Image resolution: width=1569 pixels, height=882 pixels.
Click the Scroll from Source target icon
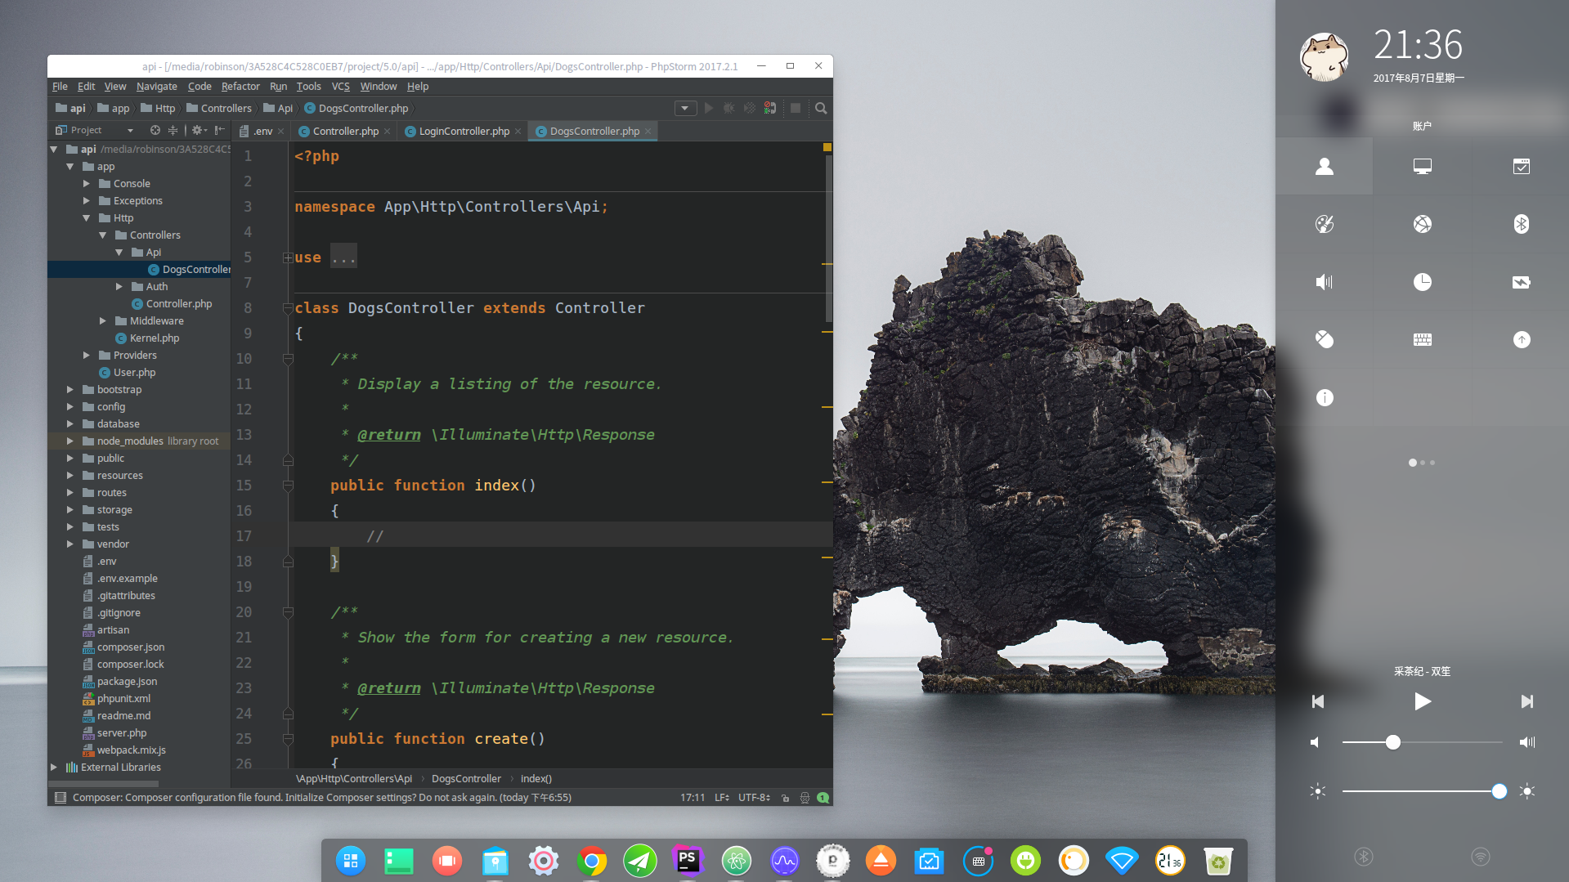click(155, 130)
